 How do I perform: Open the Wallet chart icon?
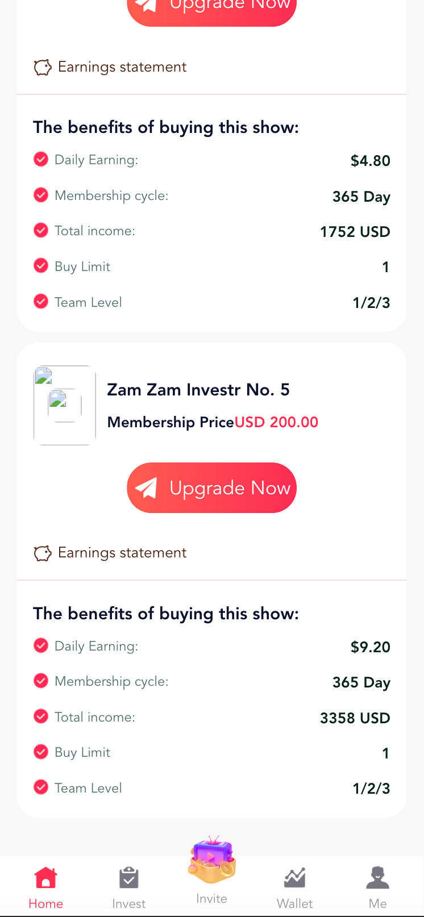coord(294,878)
